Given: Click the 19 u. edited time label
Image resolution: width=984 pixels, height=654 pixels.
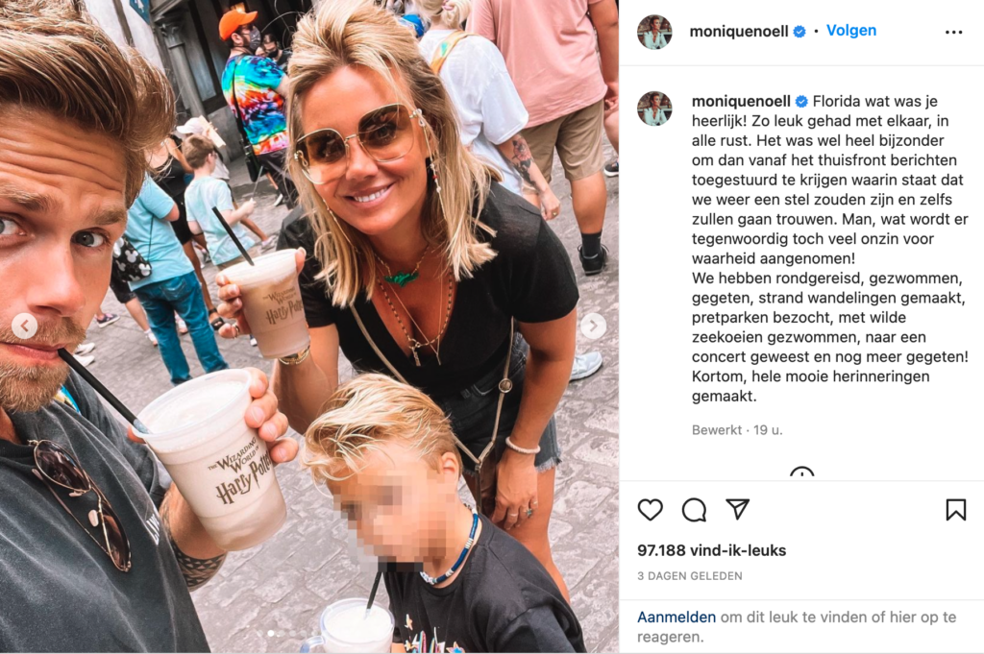Looking at the screenshot, I should point(768,430).
